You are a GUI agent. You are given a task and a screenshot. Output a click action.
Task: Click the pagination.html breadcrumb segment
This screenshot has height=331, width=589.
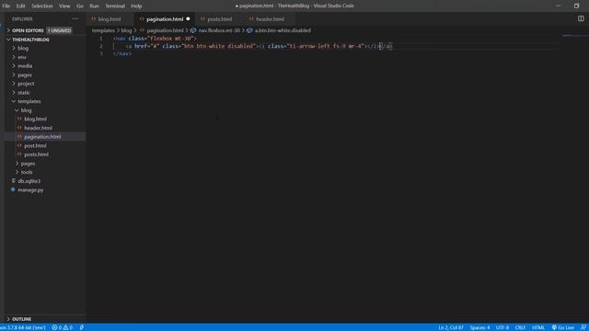tap(165, 30)
